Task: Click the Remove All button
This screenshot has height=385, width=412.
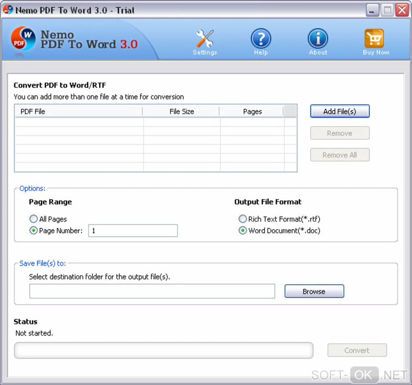Action: pos(340,155)
